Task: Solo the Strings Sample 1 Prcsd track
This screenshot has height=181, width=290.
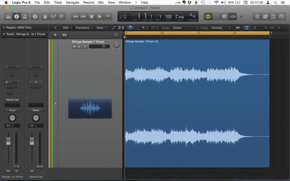Action: (79, 47)
